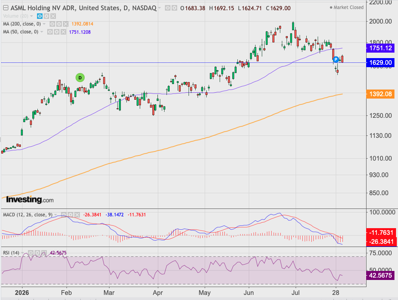The height and width of the screenshot is (300, 398).
Task: Click the 28 date label on time axis
Action: point(335,293)
